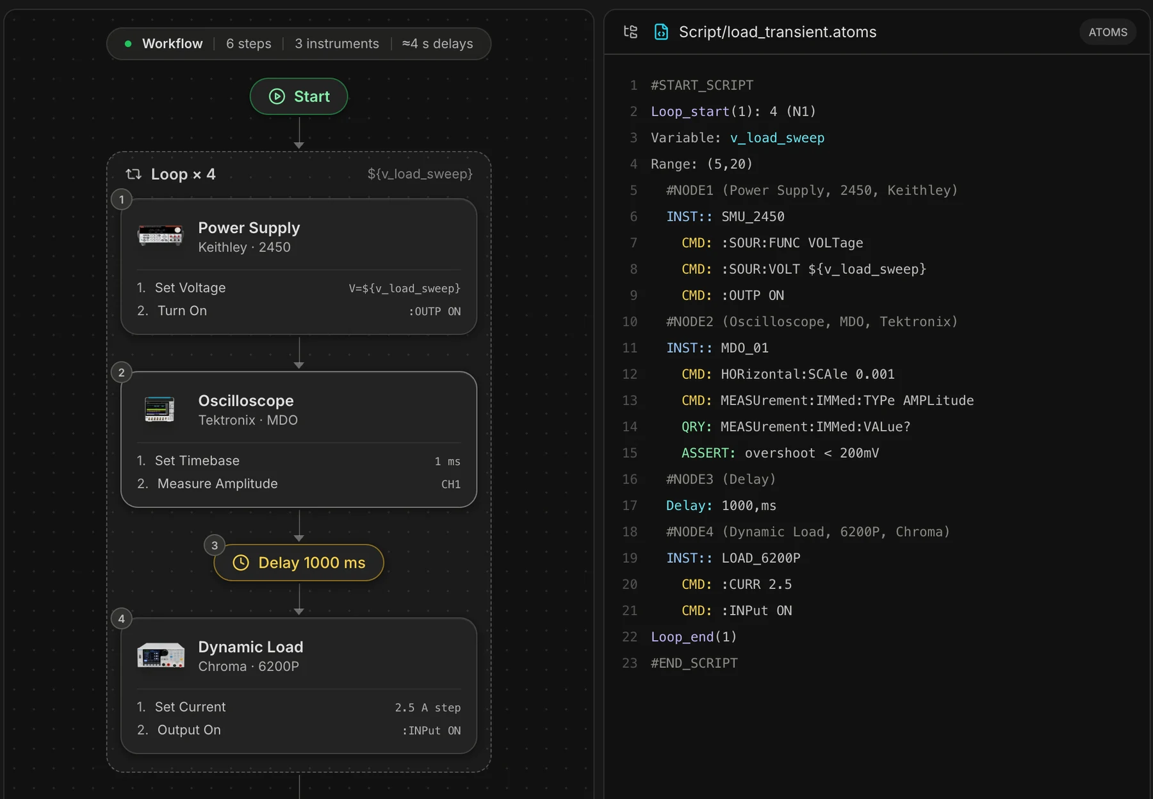Click the HORizontal:SCAle 0.001 command line

[788, 374]
